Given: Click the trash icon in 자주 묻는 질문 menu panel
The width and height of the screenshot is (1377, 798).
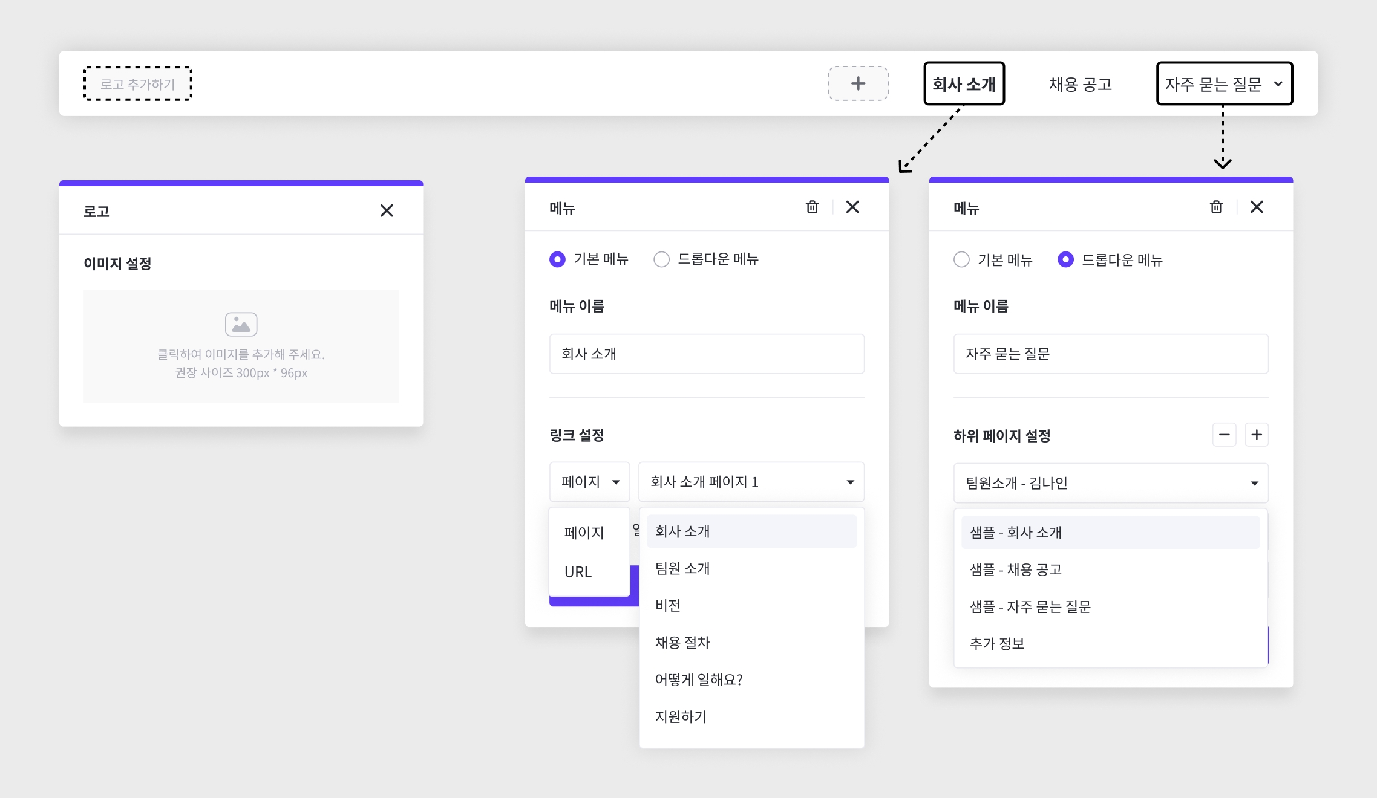Looking at the screenshot, I should (1216, 207).
